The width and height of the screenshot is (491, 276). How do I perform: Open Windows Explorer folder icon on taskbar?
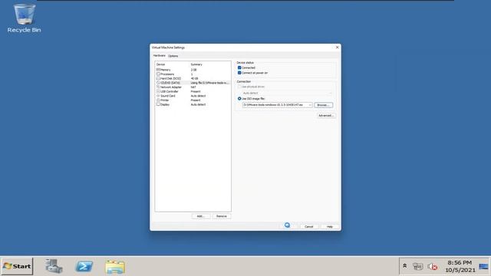point(115,267)
